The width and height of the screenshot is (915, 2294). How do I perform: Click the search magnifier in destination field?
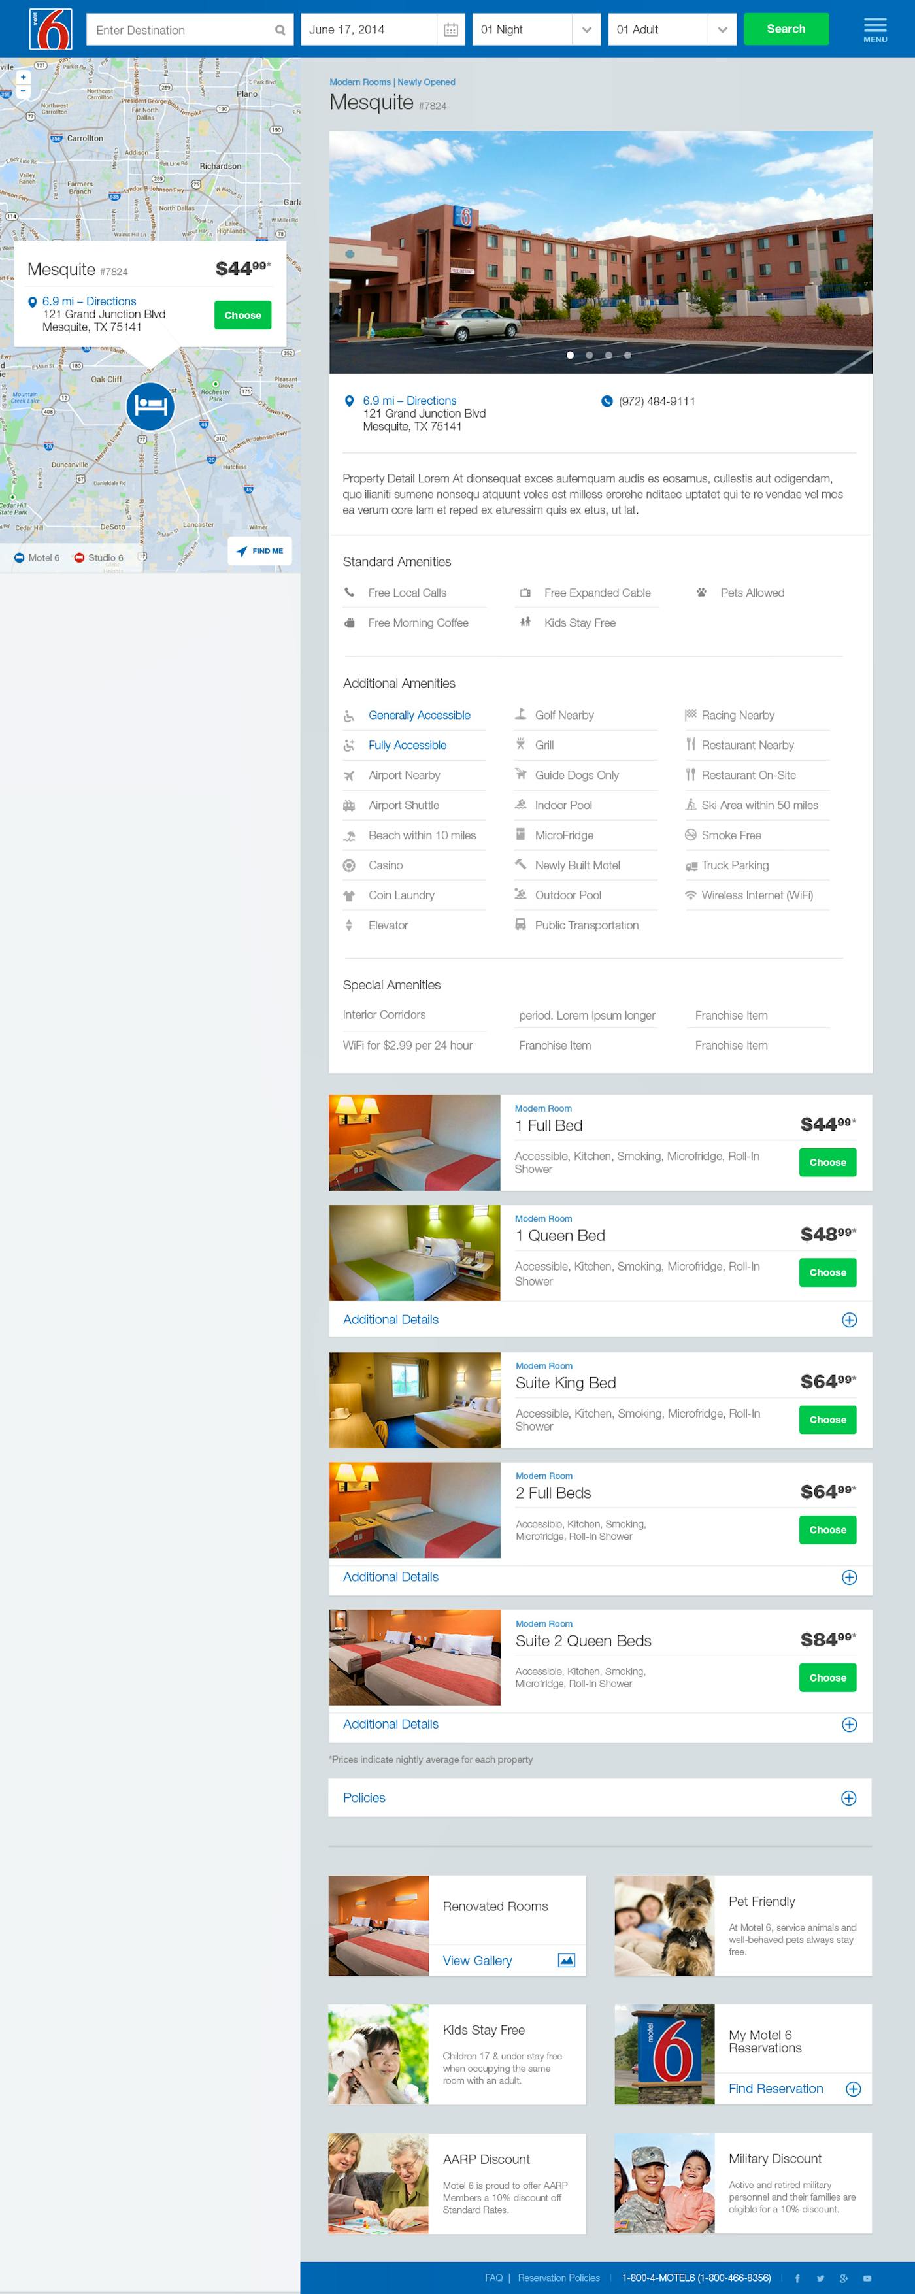pos(280,30)
